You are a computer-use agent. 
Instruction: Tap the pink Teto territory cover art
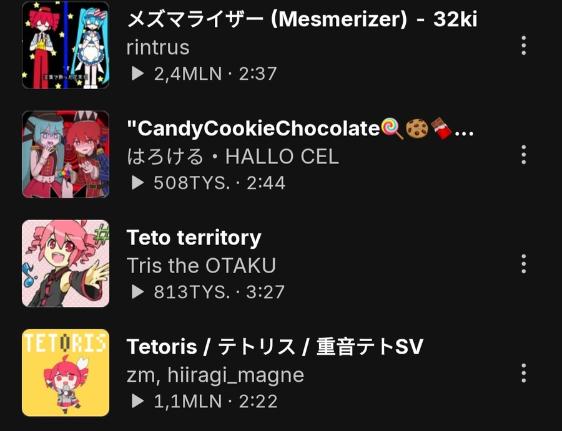tap(66, 263)
